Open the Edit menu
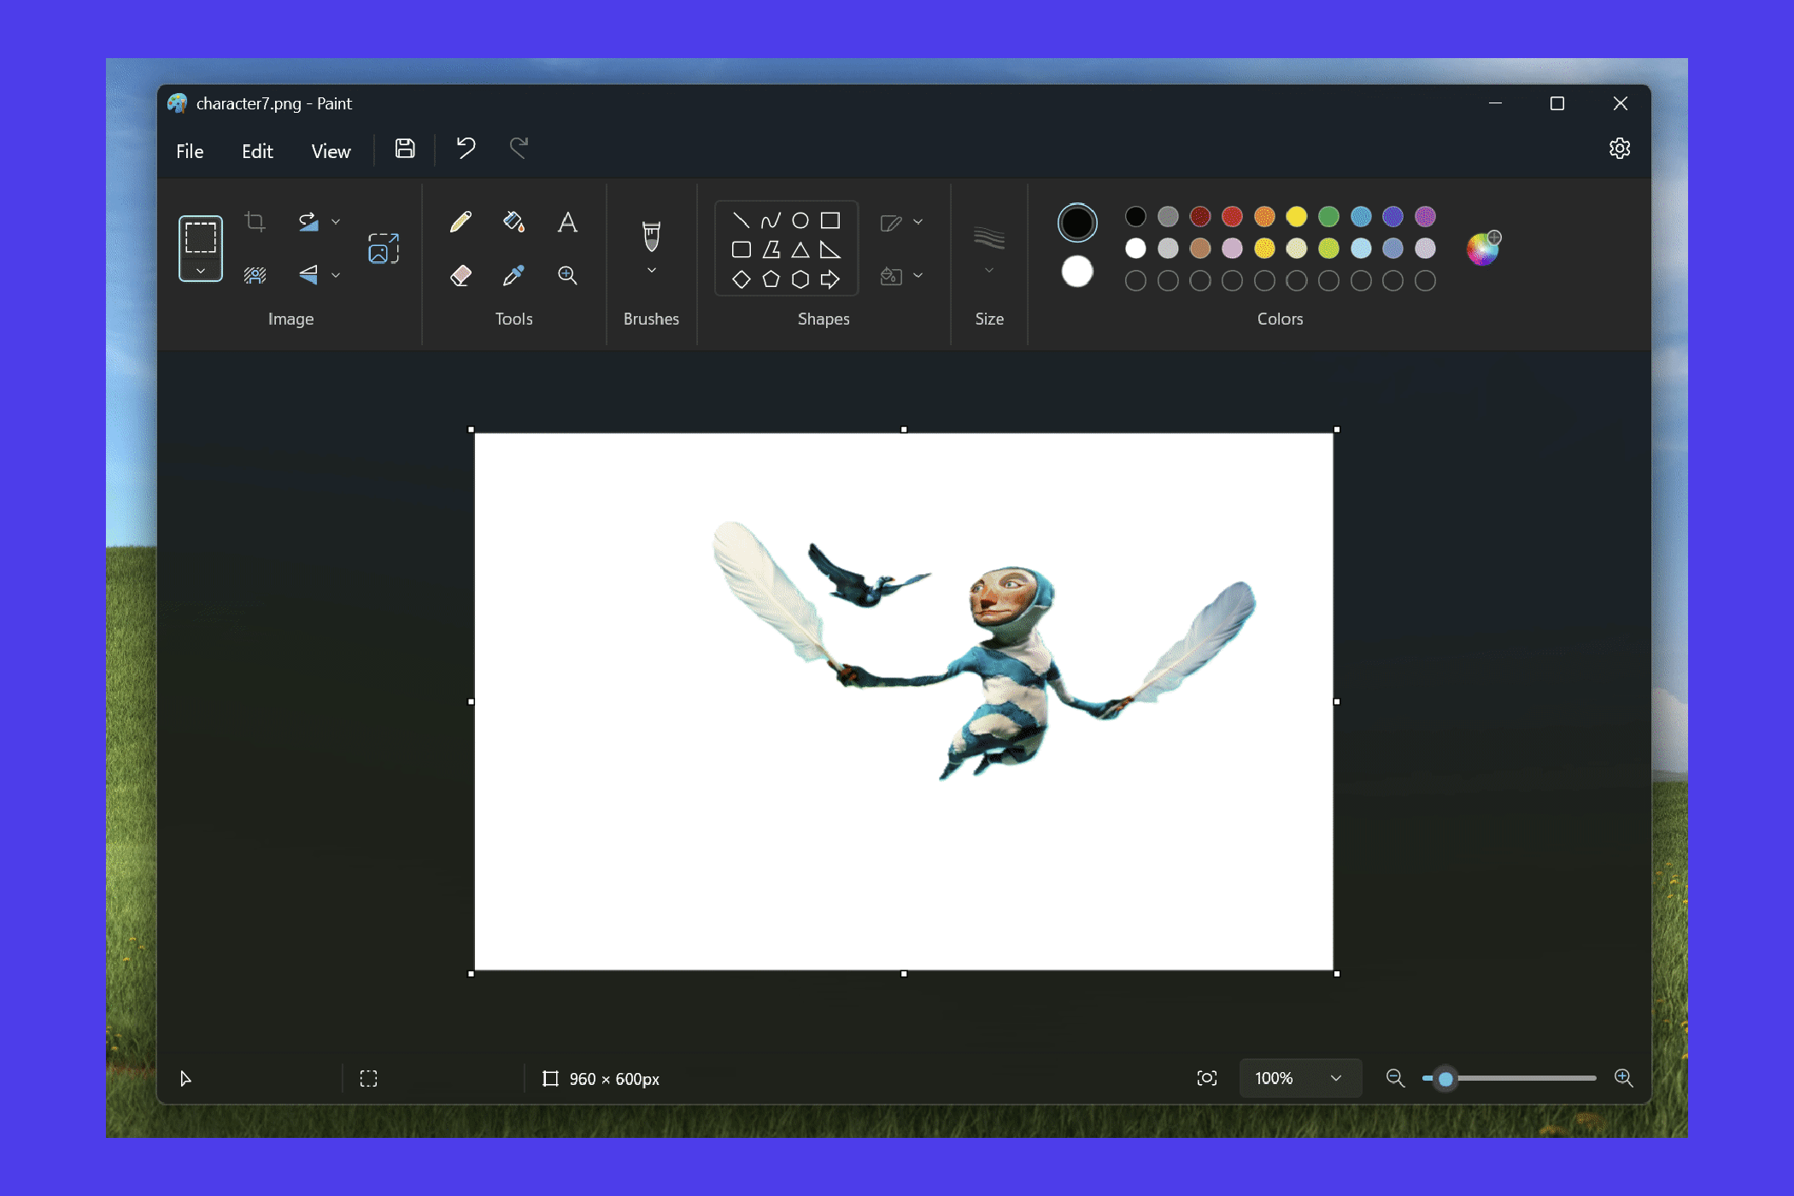The image size is (1794, 1196). [257, 151]
